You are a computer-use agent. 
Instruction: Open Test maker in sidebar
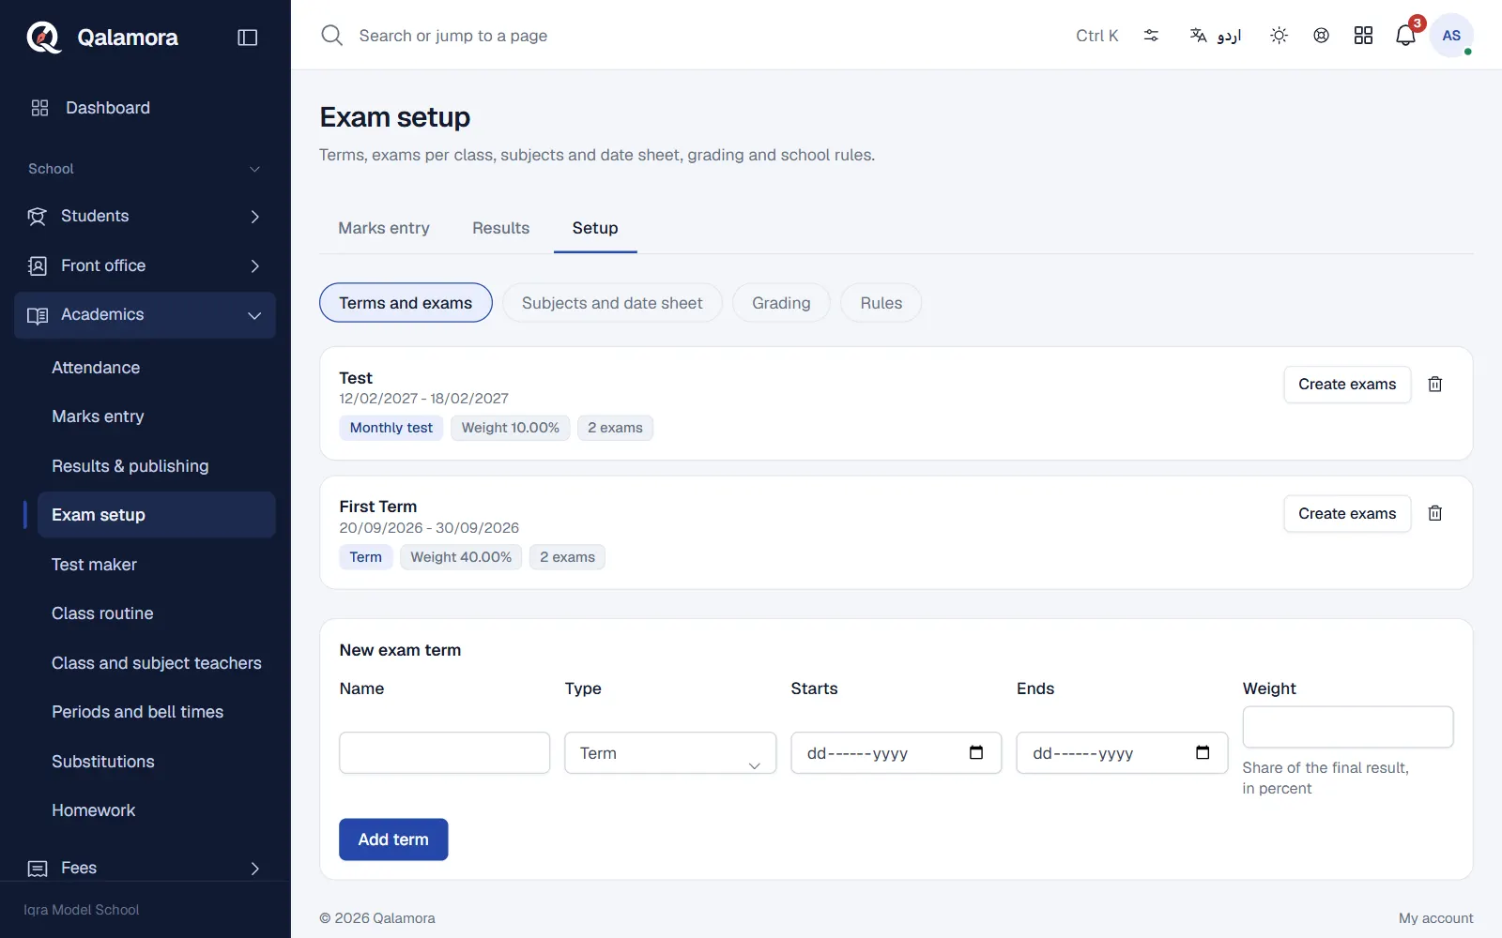coord(157,565)
